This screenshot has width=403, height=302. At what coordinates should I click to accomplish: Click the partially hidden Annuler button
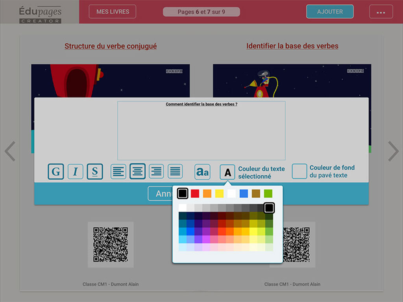tap(160, 193)
